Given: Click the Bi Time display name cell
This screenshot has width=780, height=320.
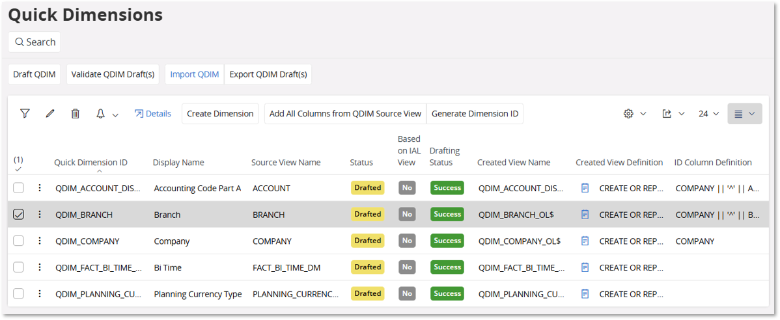Looking at the screenshot, I should pyautogui.click(x=167, y=268).
